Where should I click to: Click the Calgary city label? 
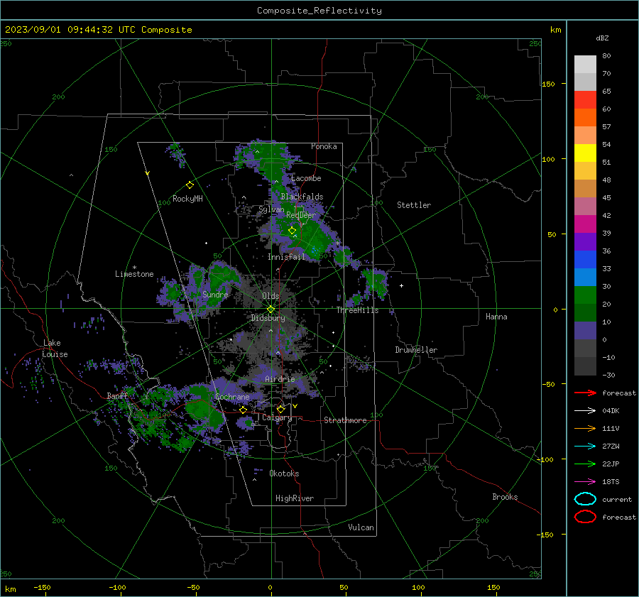pos(277,417)
